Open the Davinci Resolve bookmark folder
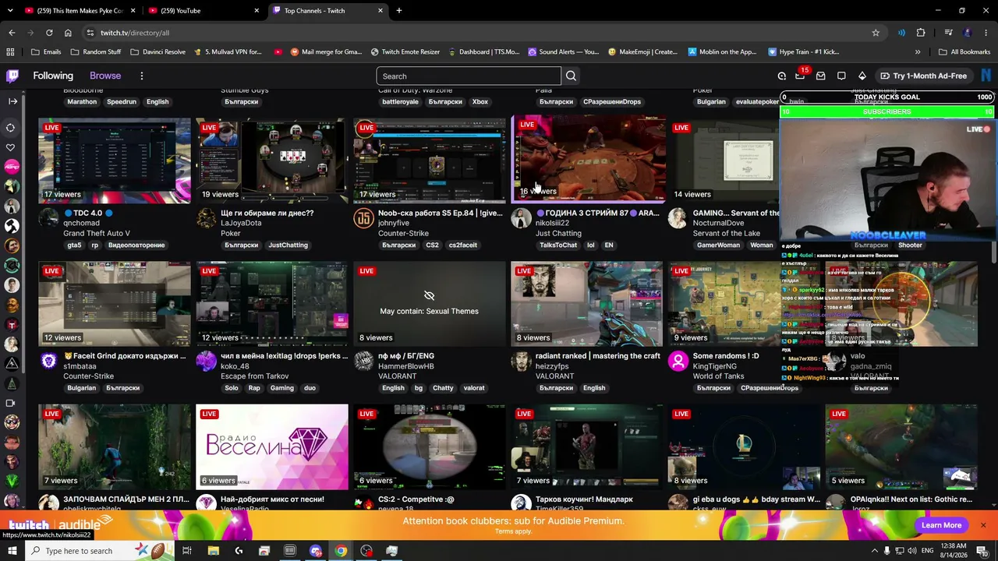Viewport: 998px width, 561px height. click(x=158, y=52)
